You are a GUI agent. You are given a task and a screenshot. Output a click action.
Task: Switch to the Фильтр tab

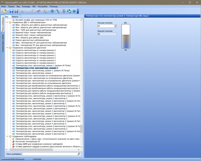(16, 17)
